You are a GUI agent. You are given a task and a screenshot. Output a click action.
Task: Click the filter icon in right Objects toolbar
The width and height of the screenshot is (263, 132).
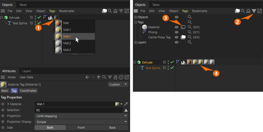coord(254,11)
